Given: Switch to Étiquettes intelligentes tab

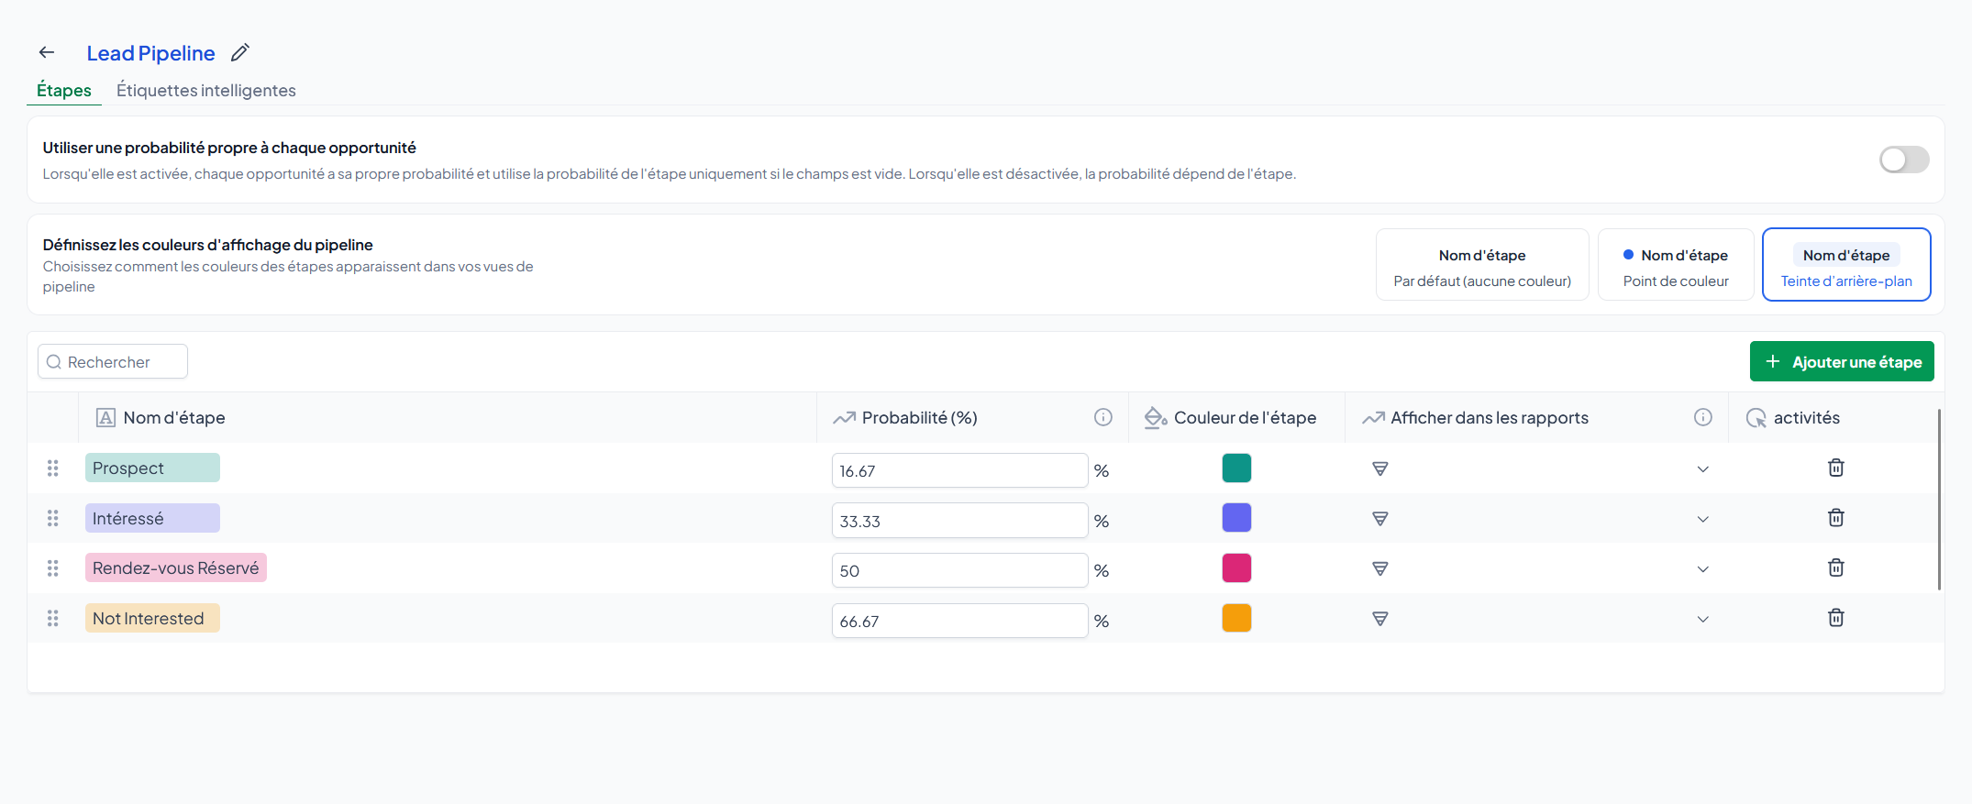Looking at the screenshot, I should (x=205, y=91).
